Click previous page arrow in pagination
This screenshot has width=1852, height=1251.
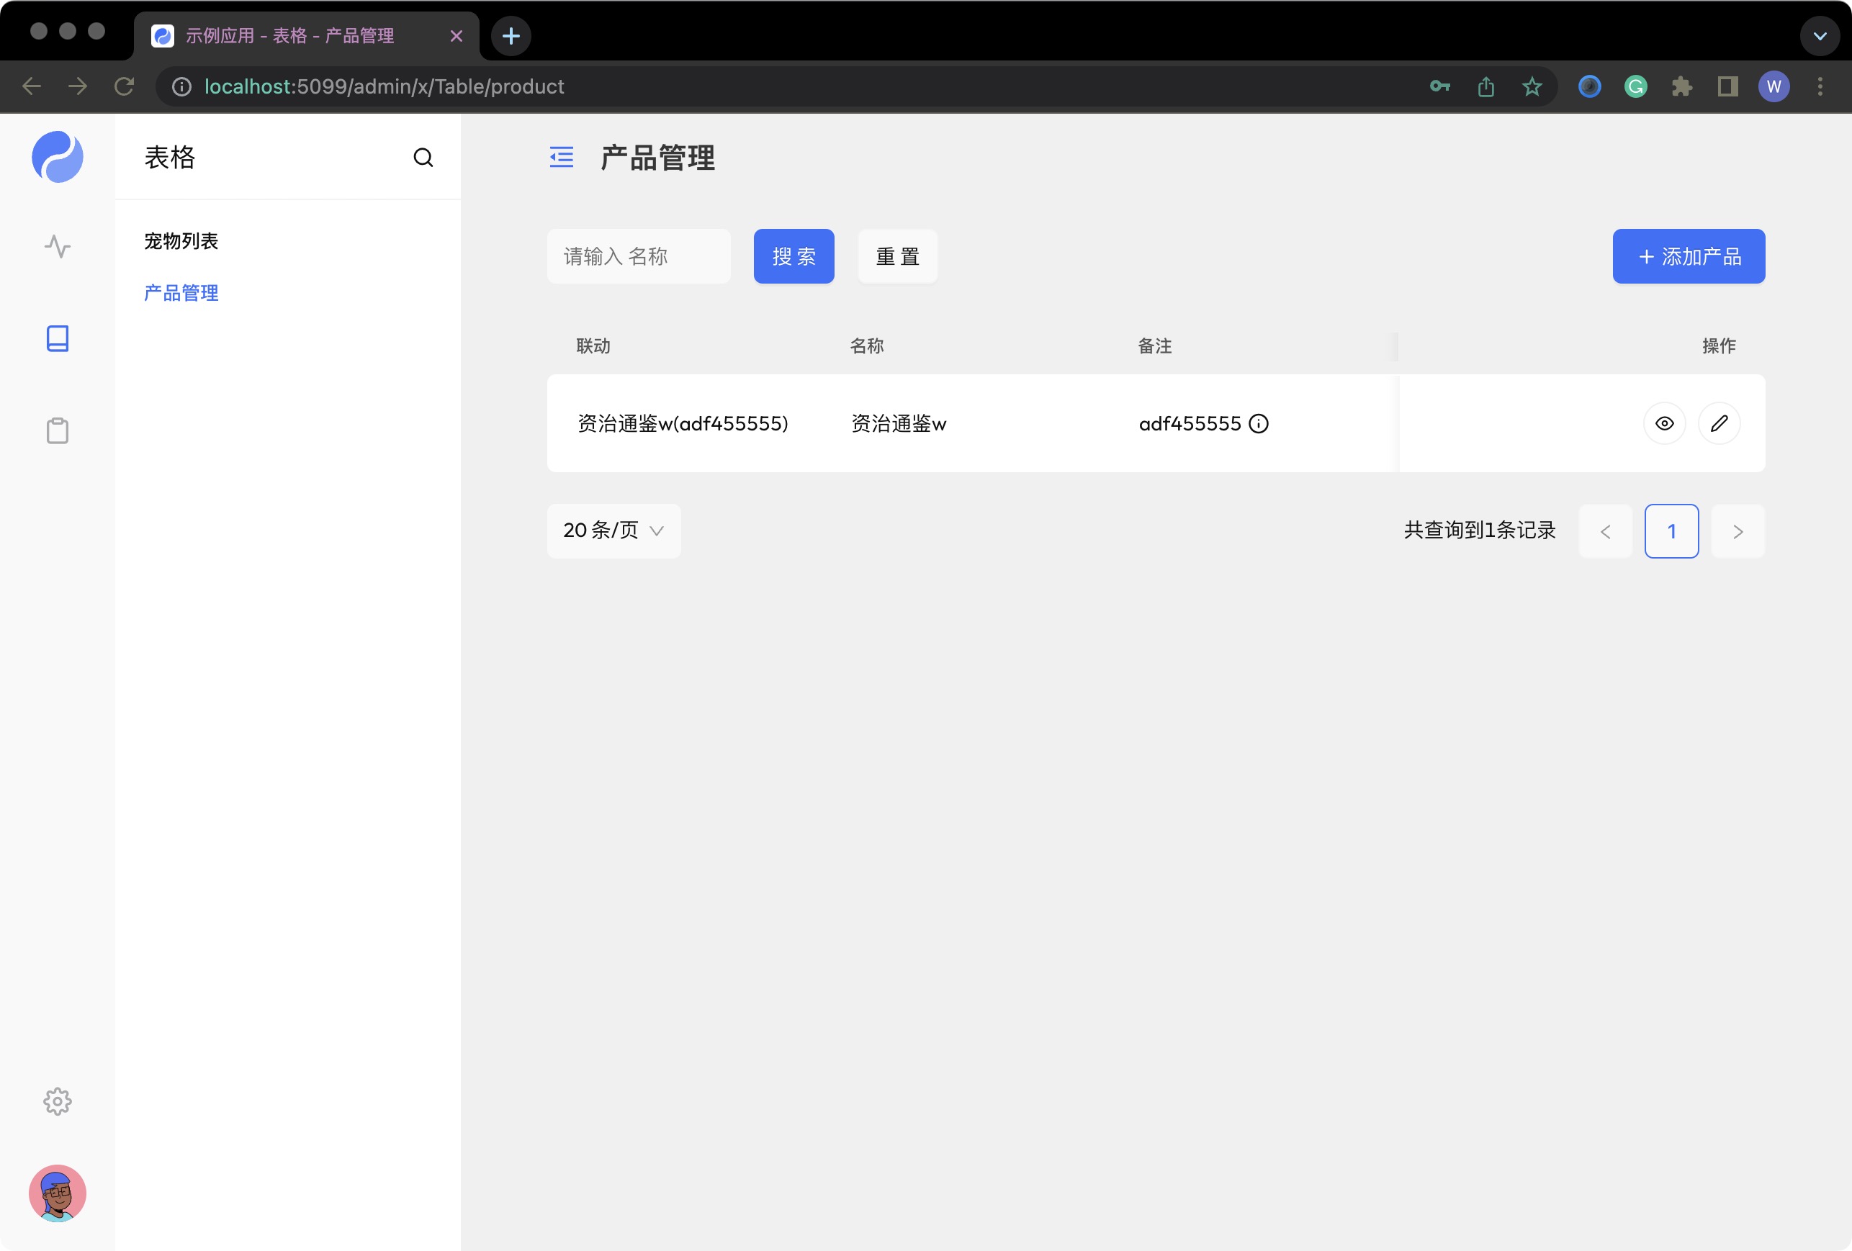(x=1605, y=530)
